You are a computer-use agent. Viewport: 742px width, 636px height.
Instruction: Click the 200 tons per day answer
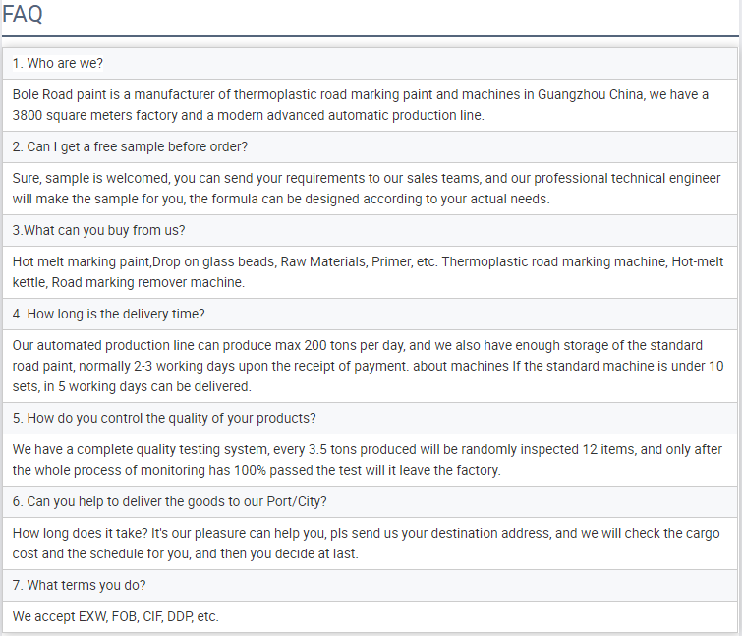click(358, 345)
